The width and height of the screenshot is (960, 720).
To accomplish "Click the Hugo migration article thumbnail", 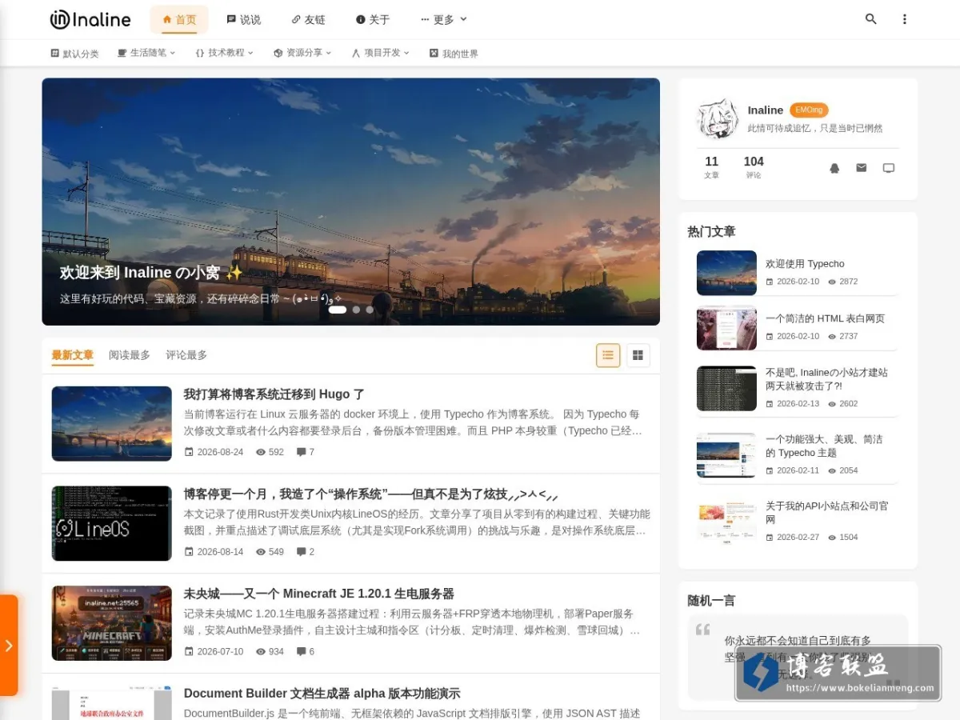I will (x=112, y=423).
